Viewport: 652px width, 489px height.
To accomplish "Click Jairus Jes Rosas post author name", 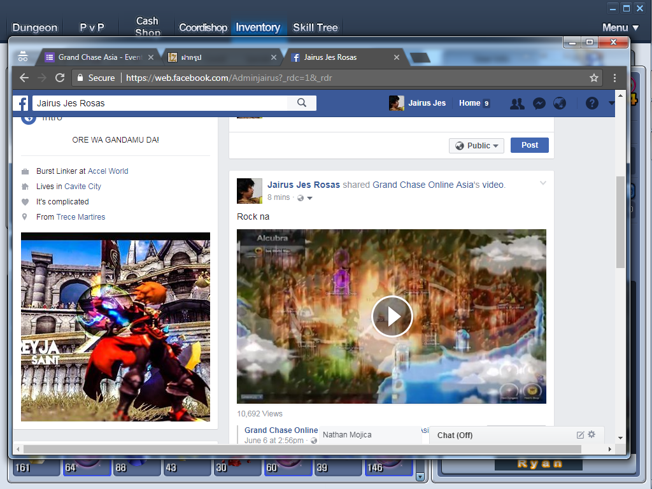I will pos(304,185).
